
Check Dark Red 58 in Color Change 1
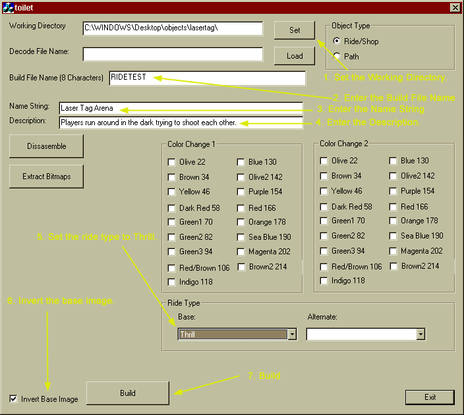pyautogui.click(x=171, y=208)
